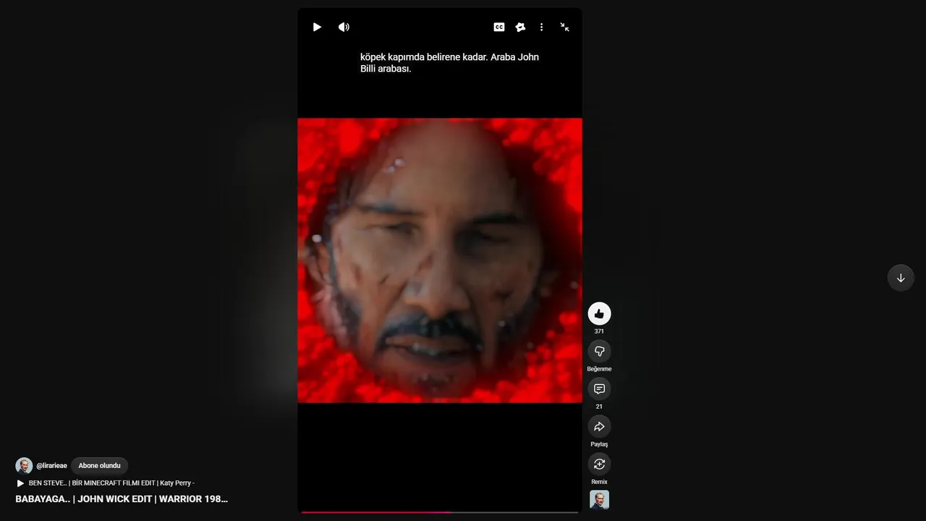Mute the video volume
This screenshot has width=926, height=521.
[344, 27]
